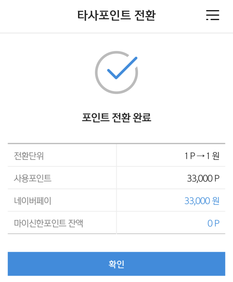
Task: Select the 마이신한포인트 잔액 label
Action: tap(49, 223)
